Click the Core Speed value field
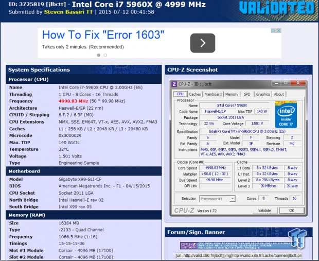319x261 pixels. click(x=216, y=168)
